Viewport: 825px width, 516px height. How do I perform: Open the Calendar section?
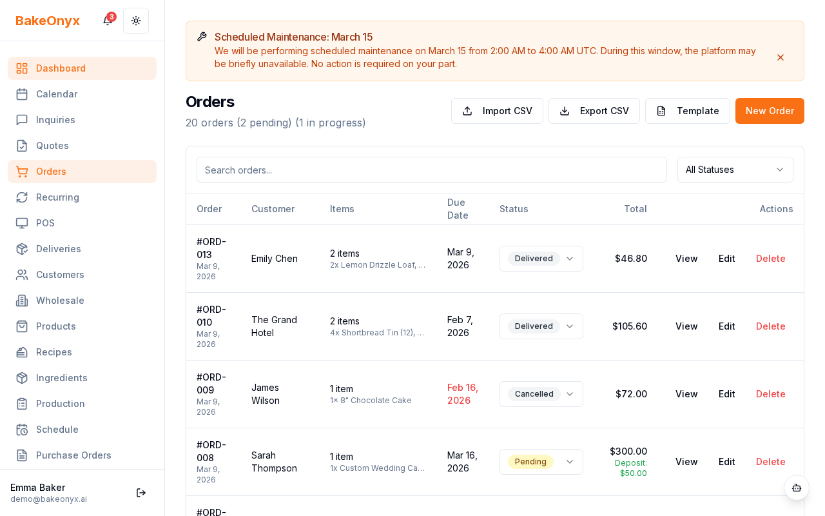[57, 94]
